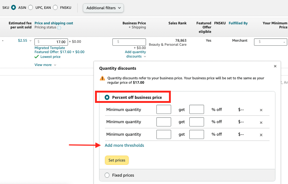The width and height of the screenshot is (288, 184).
Task: Open the Additional filters dropdown
Action: (x=103, y=8)
